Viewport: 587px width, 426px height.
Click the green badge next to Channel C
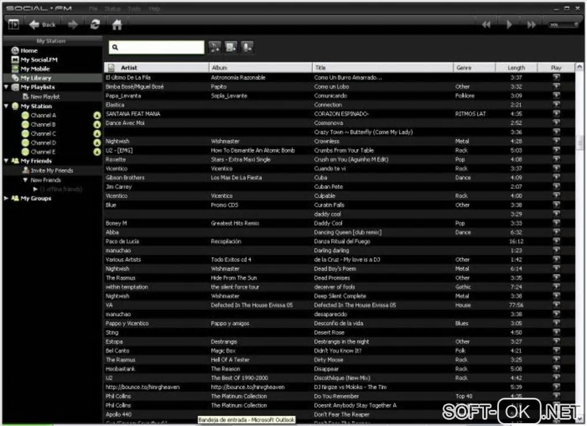pos(97,133)
